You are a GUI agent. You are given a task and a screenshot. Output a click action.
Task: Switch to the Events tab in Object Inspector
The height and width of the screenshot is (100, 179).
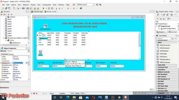pos(11,54)
